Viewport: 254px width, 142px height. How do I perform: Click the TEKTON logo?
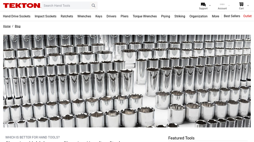coord(22,5)
